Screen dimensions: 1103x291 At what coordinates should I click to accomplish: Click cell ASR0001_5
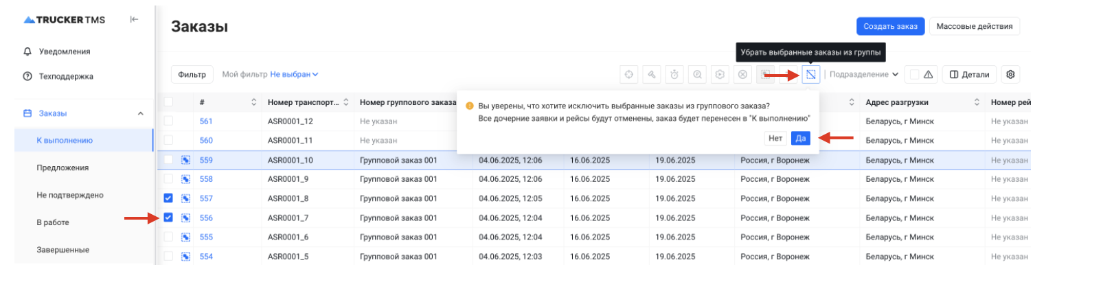[288, 256]
